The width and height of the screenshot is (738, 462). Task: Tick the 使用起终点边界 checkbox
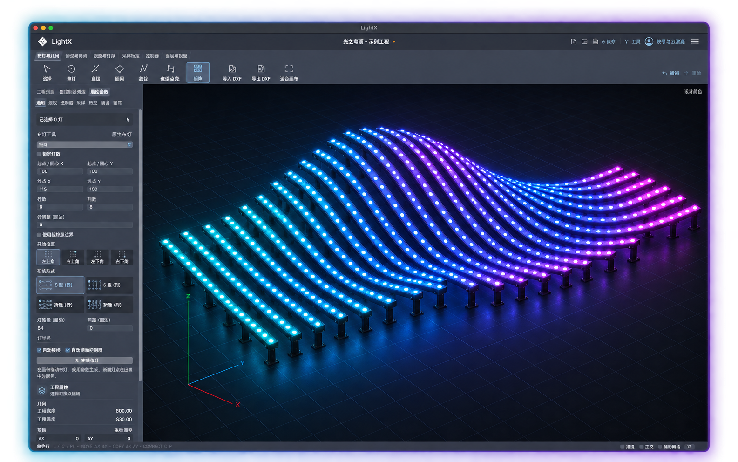pyautogui.click(x=39, y=235)
